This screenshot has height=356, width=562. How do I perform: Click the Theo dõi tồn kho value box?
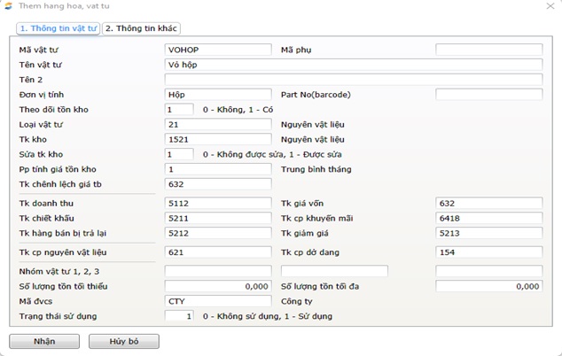(179, 110)
